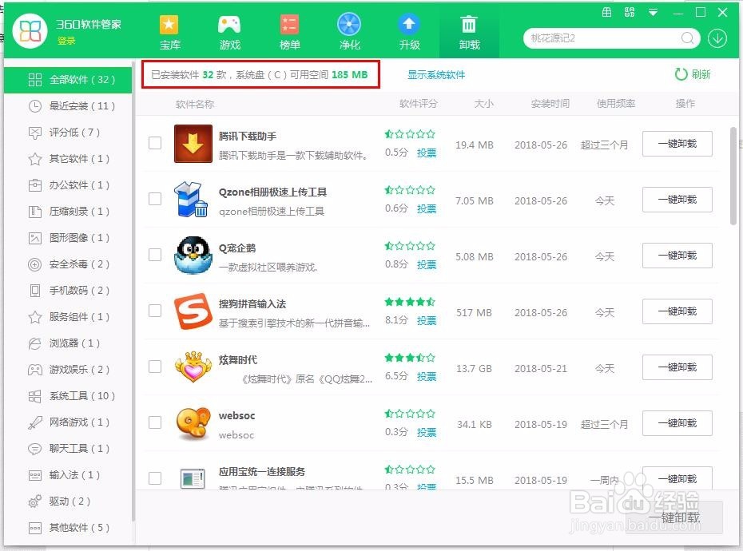The width and height of the screenshot is (743, 551).
Task: Click 一键卸载 for websoc
Action: (x=677, y=423)
